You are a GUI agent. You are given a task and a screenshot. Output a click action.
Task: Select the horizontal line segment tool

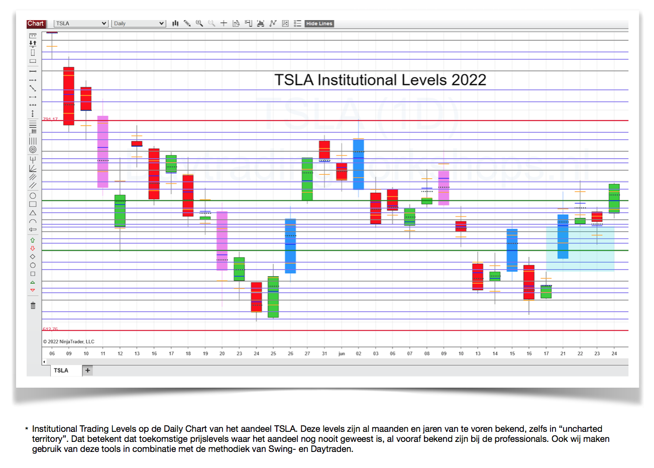[x=33, y=71]
